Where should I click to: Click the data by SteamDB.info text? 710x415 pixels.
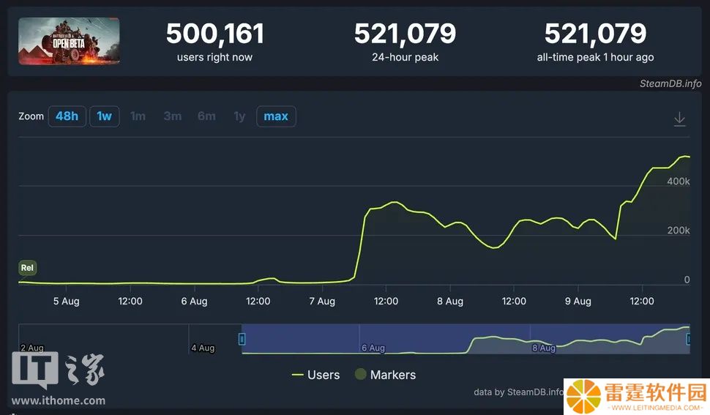(x=518, y=392)
